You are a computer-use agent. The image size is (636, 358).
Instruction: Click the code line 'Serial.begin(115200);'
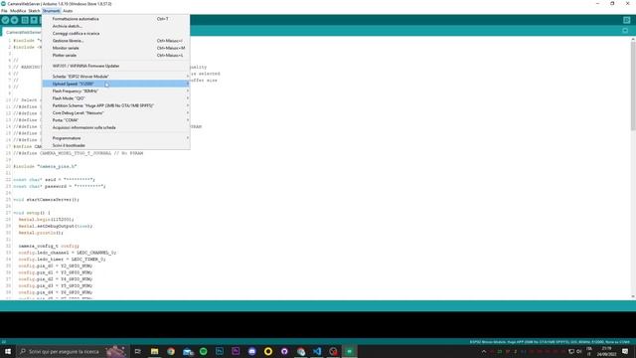pos(46,219)
